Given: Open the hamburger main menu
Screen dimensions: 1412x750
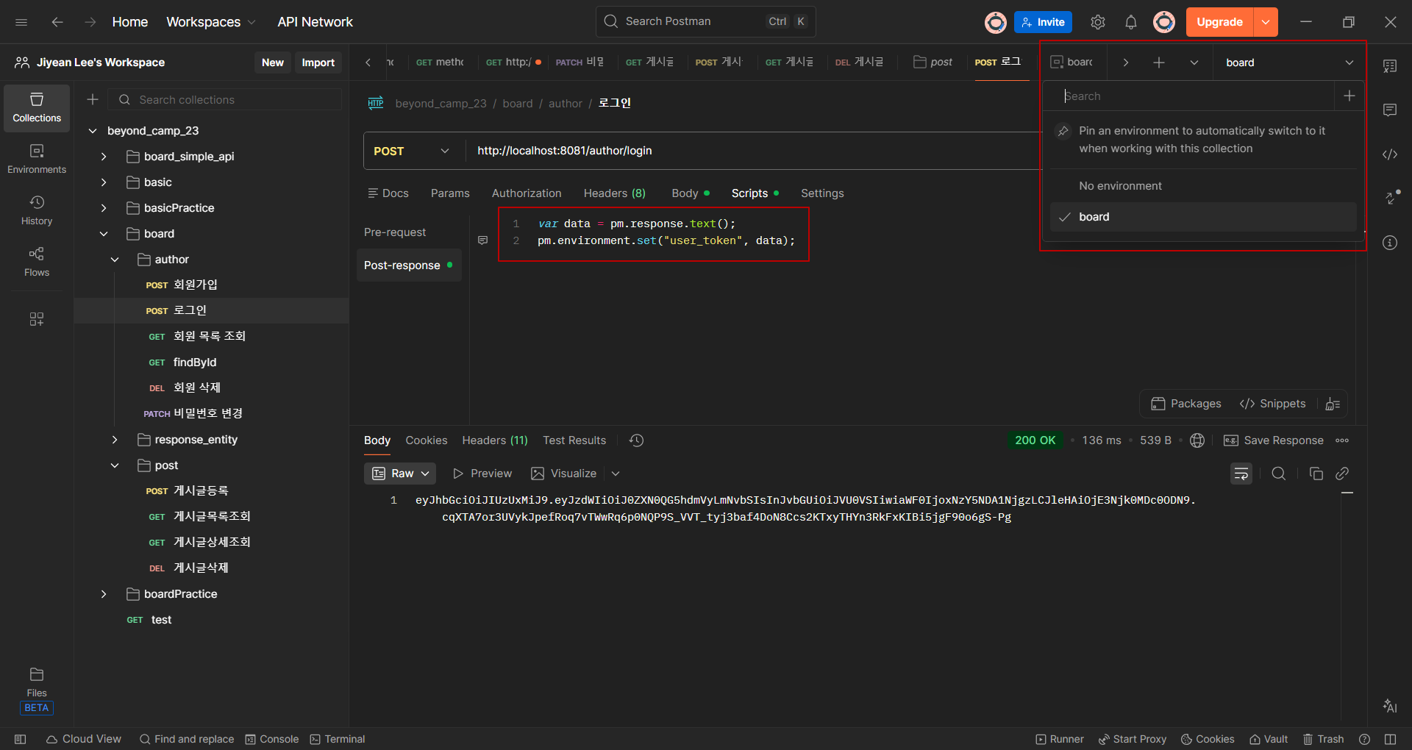Looking at the screenshot, I should tap(21, 22).
